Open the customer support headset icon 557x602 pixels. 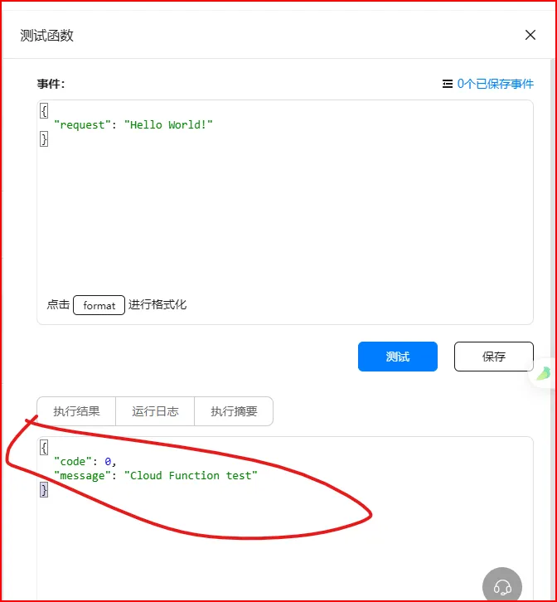[x=502, y=586]
